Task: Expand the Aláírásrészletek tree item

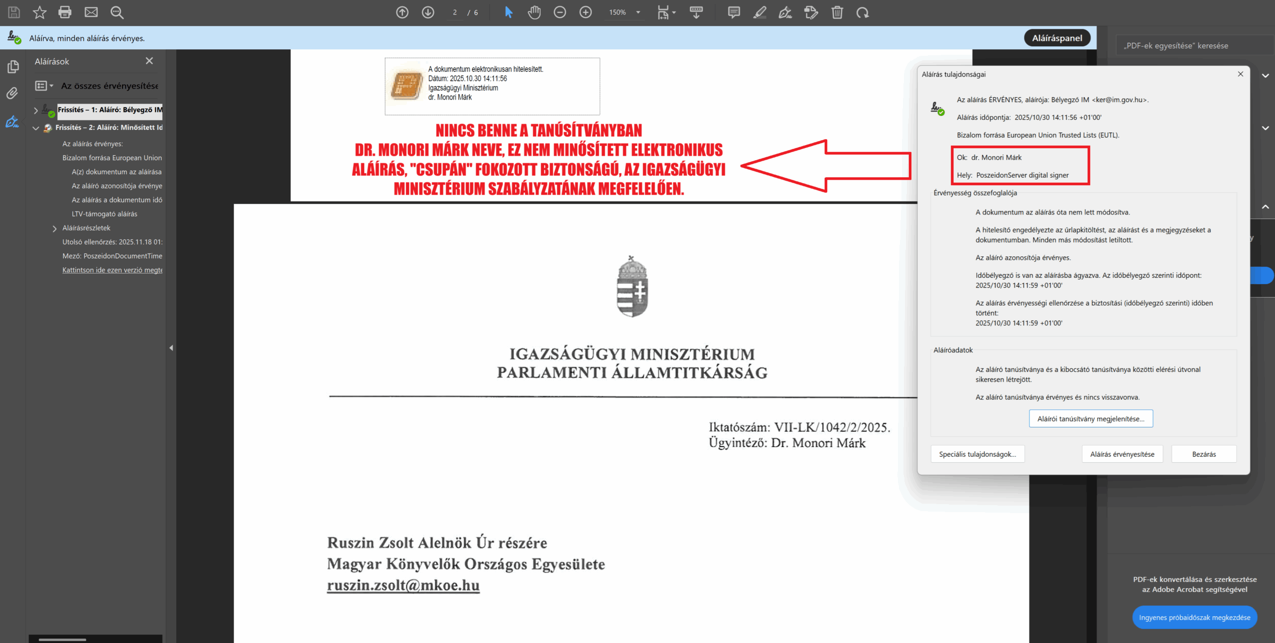Action: 55,228
